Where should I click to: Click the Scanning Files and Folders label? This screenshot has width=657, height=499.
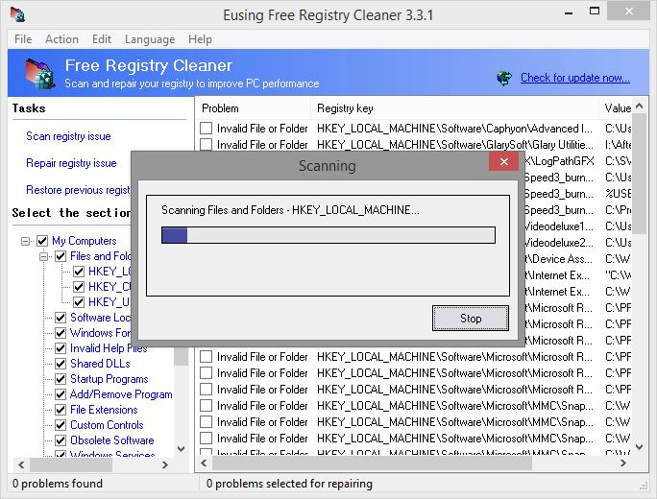pos(290,210)
